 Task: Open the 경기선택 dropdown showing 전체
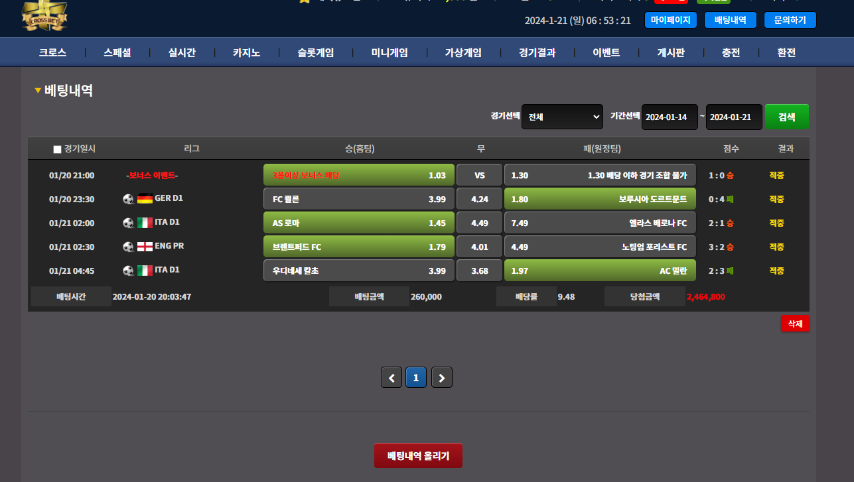[562, 117]
